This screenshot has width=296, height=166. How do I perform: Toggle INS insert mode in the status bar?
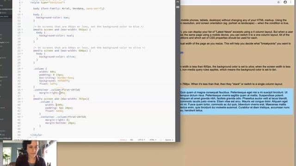tap(131, 140)
